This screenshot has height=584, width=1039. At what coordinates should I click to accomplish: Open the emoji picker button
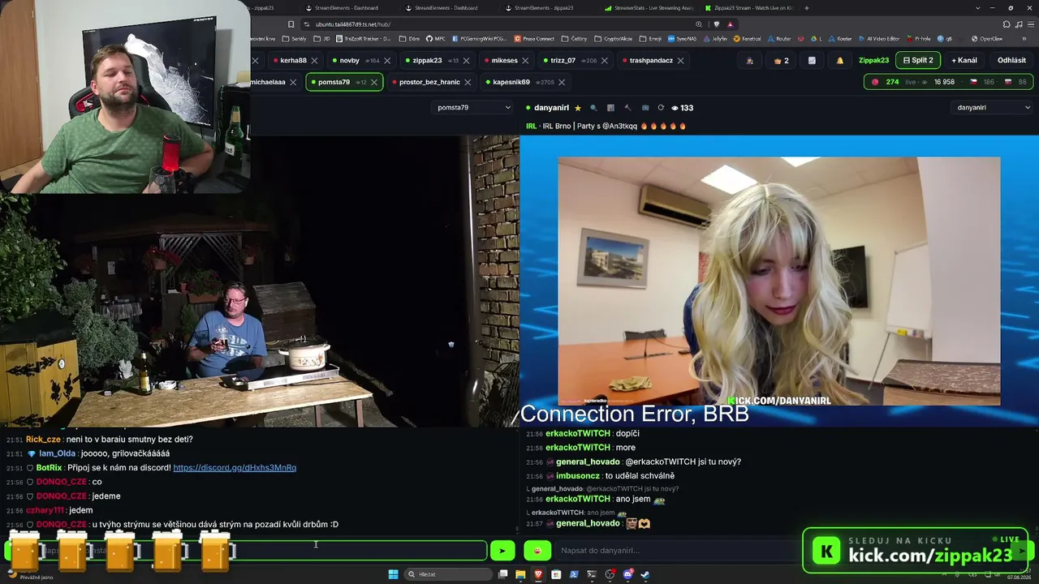pyautogui.click(x=537, y=551)
